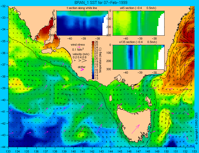Click the latitude axis label -42

click(x=3, y=123)
